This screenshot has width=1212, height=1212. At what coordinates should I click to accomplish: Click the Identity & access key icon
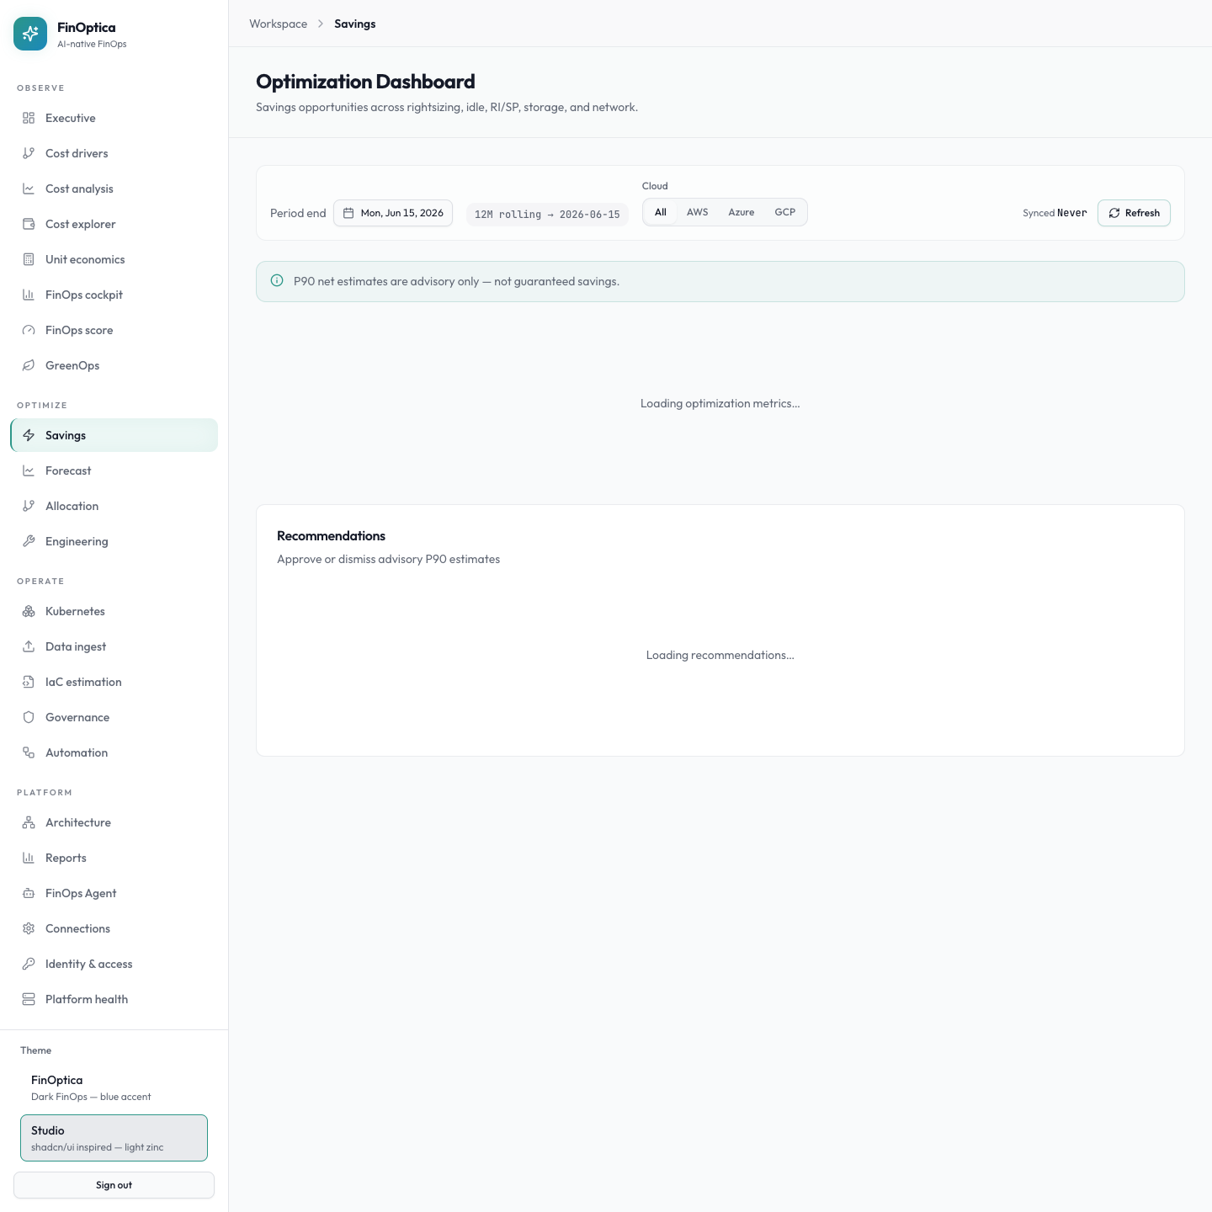(x=29, y=964)
